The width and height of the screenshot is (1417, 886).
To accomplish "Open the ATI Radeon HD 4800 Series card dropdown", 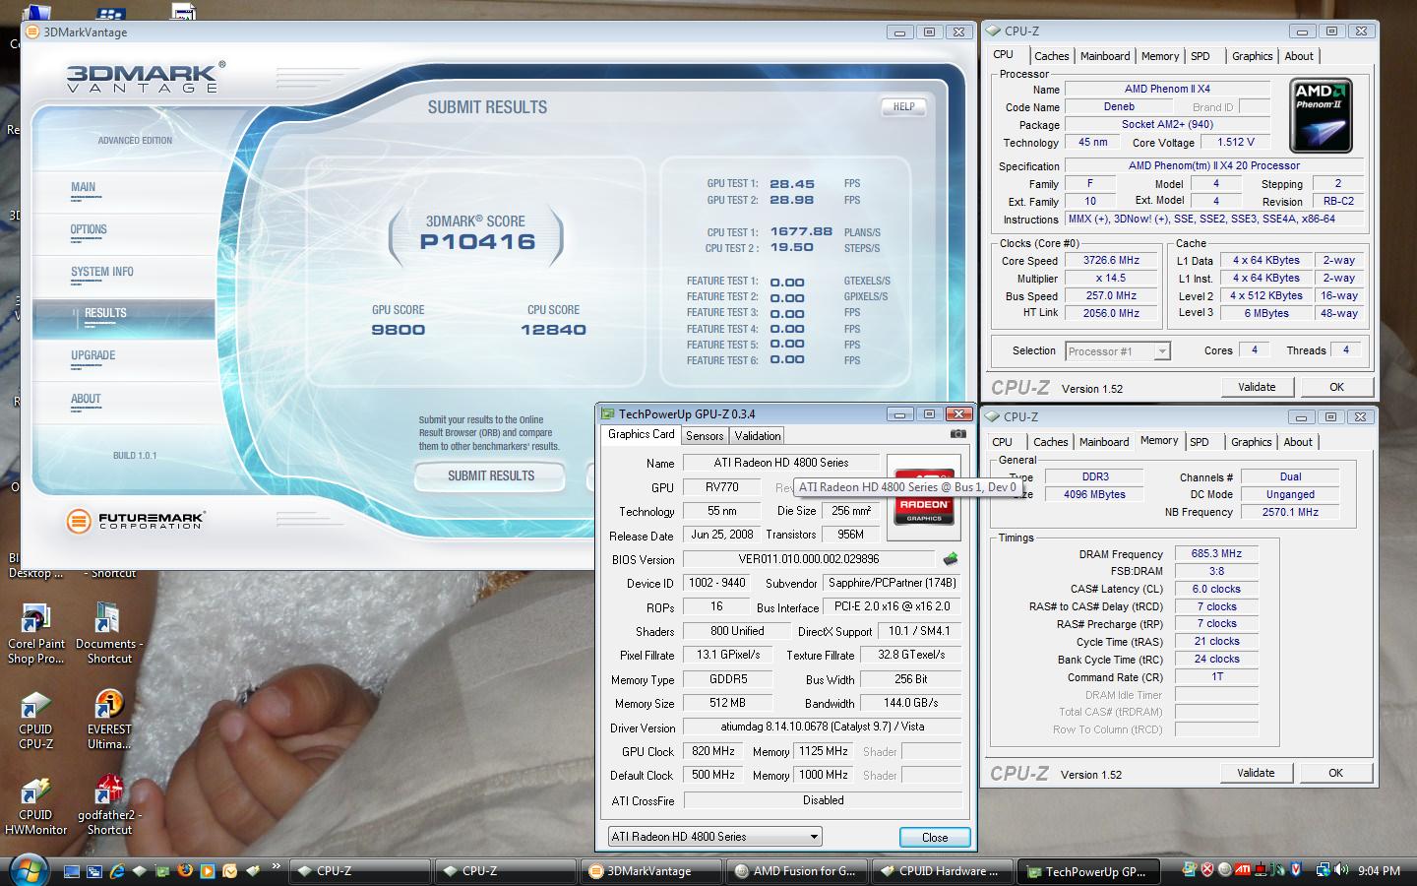I will pyautogui.click(x=714, y=837).
